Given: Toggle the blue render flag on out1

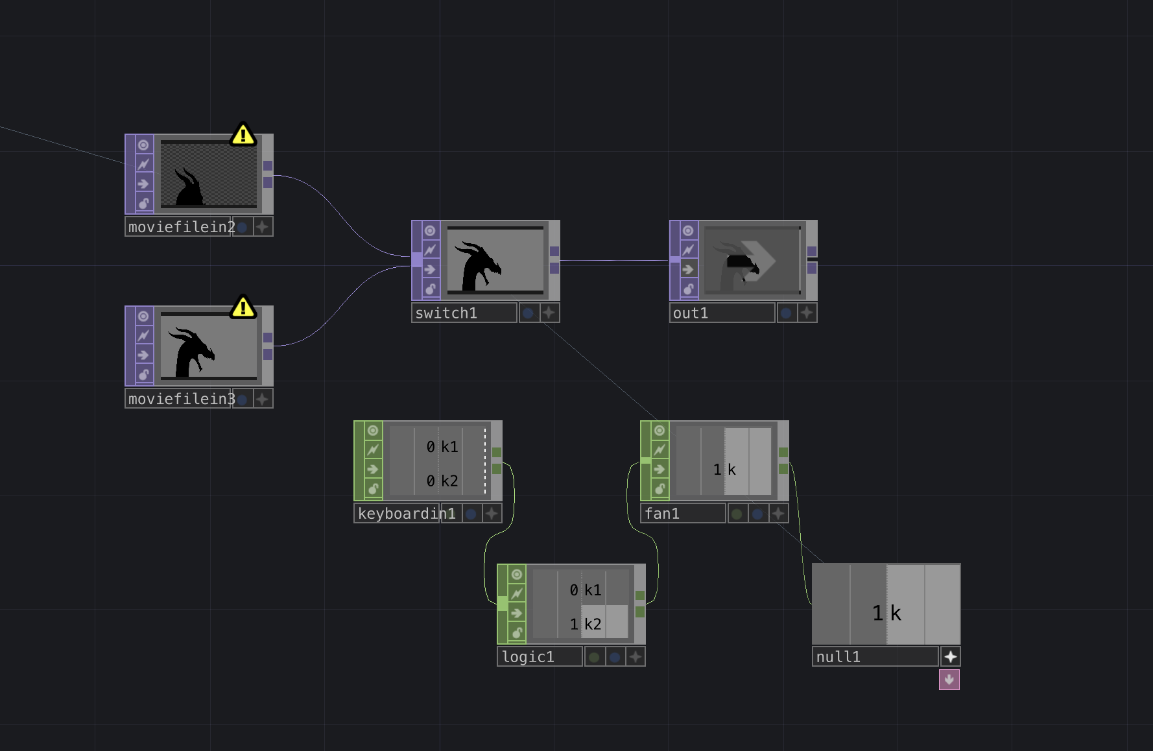Looking at the screenshot, I should [787, 313].
